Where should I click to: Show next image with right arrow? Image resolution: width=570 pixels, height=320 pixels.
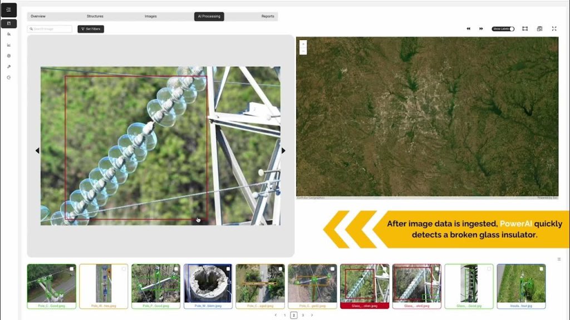(x=283, y=151)
